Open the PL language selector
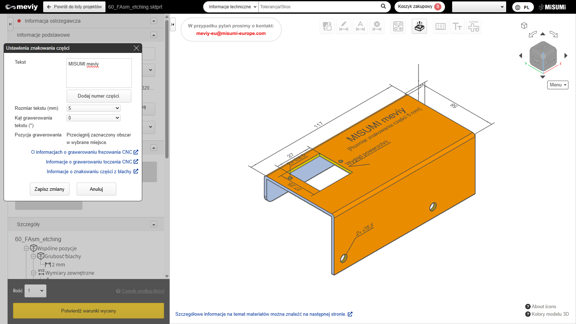Image resolution: width=576 pixels, height=324 pixels. [x=523, y=7]
